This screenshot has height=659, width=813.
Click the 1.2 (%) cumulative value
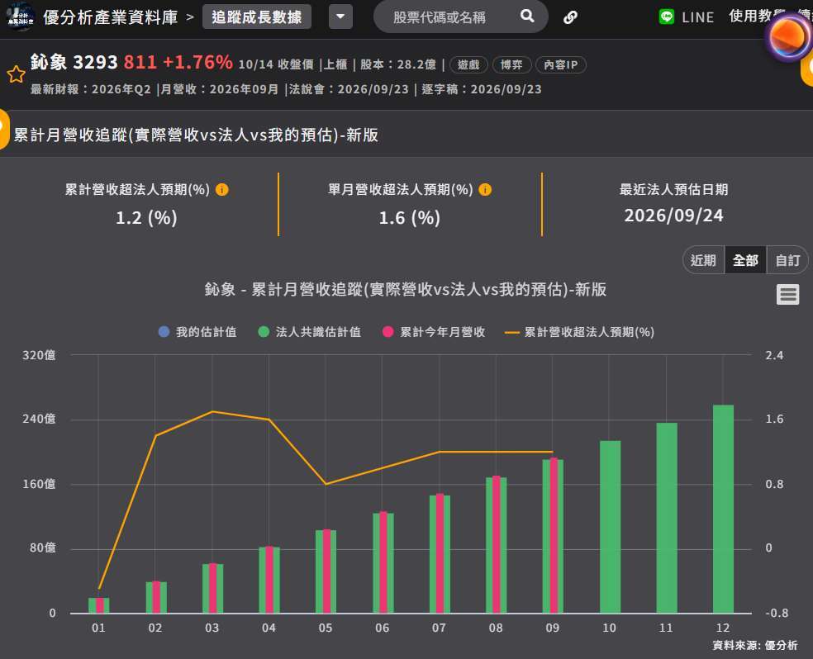click(146, 217)
